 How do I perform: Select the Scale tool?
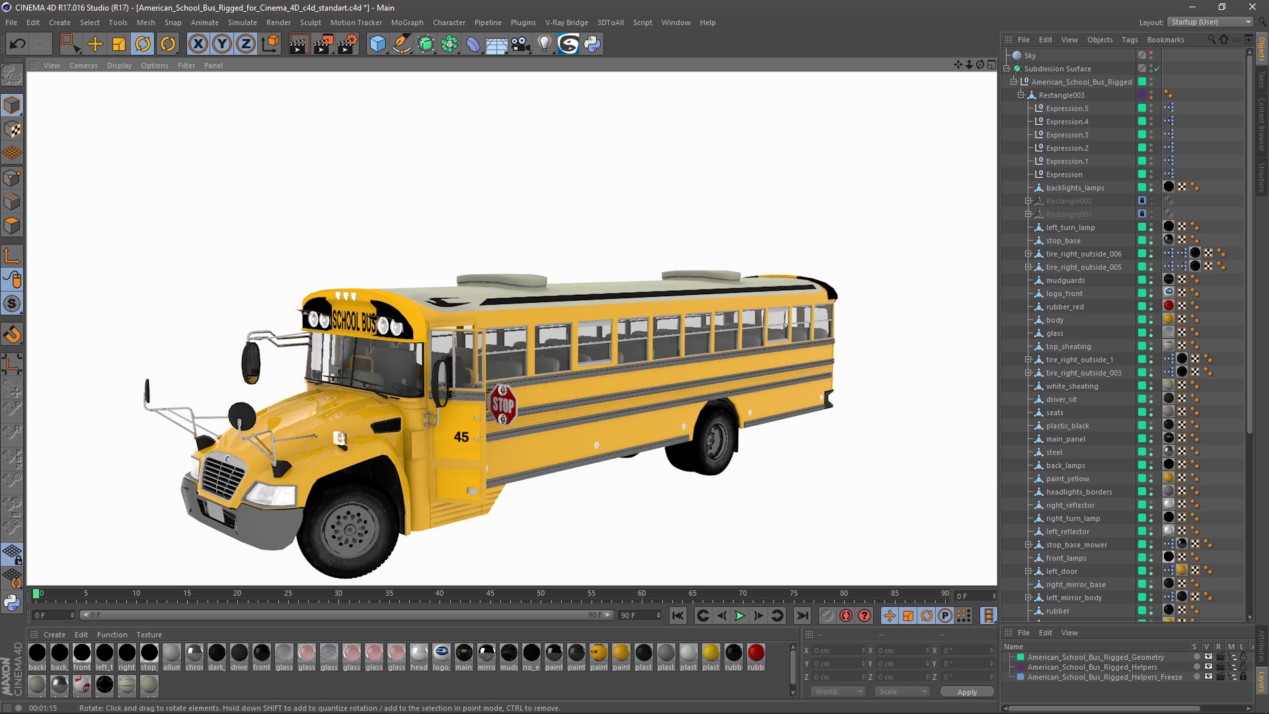tap(119, 44)
